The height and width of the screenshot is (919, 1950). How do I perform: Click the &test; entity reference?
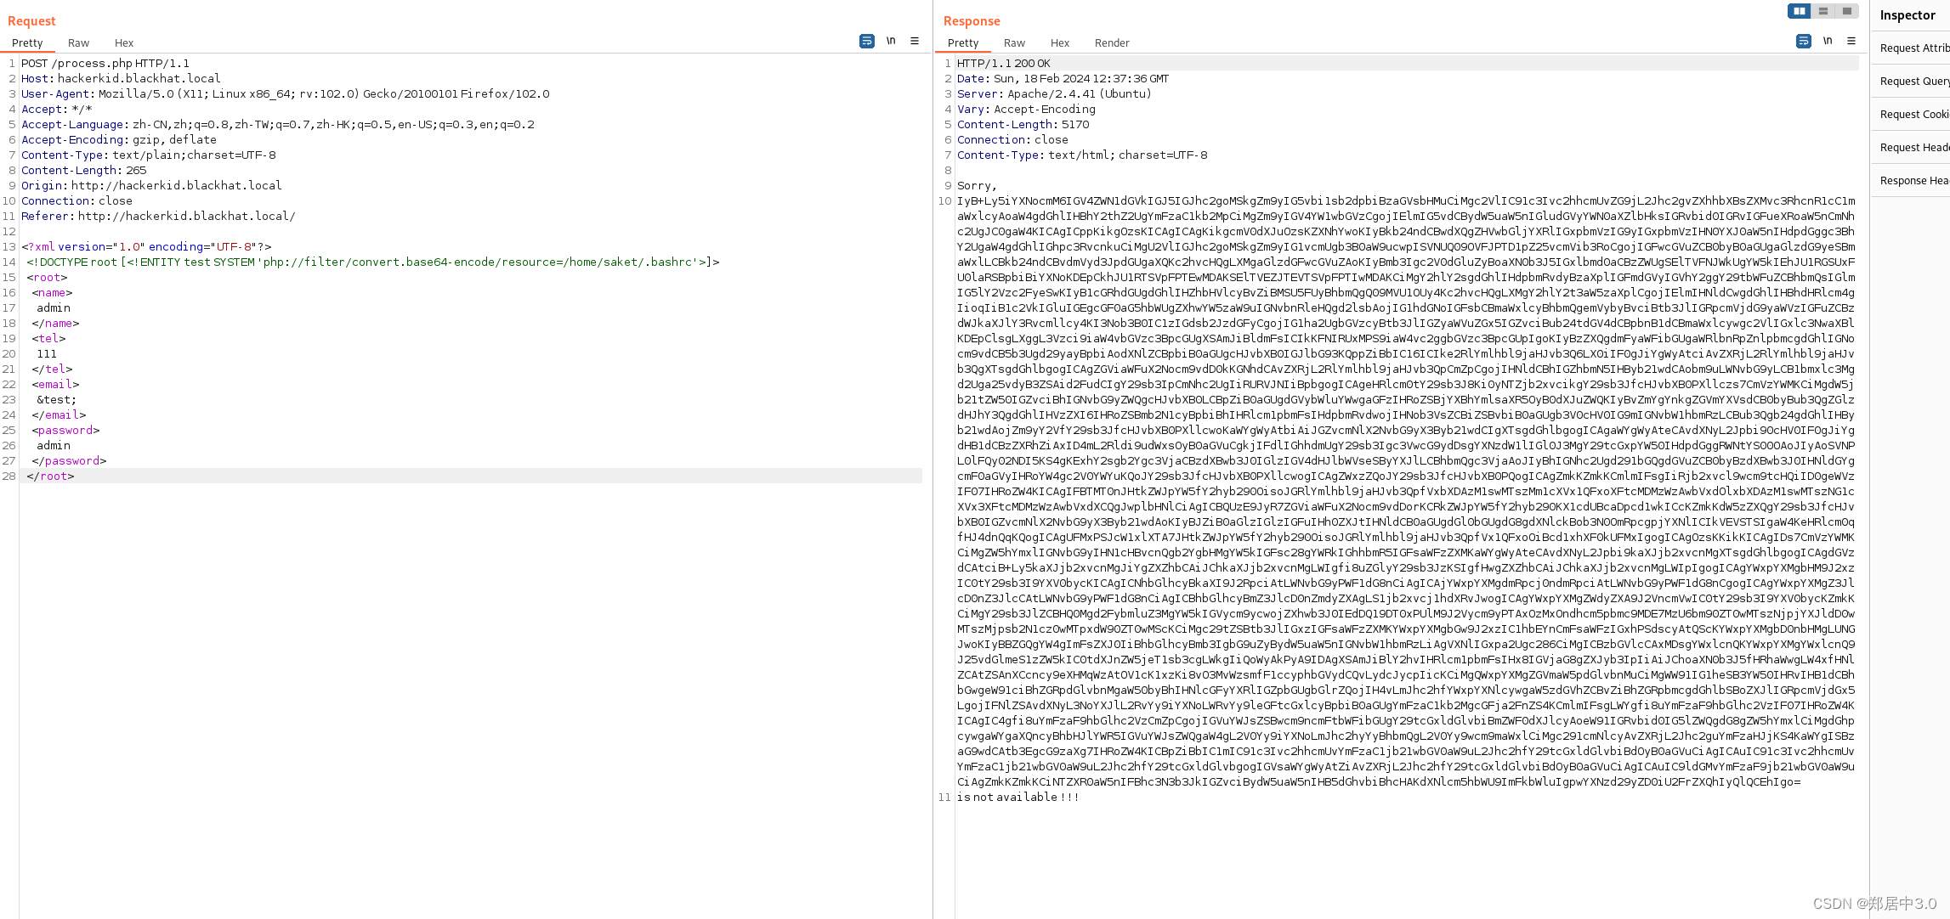tap(56, 399)
